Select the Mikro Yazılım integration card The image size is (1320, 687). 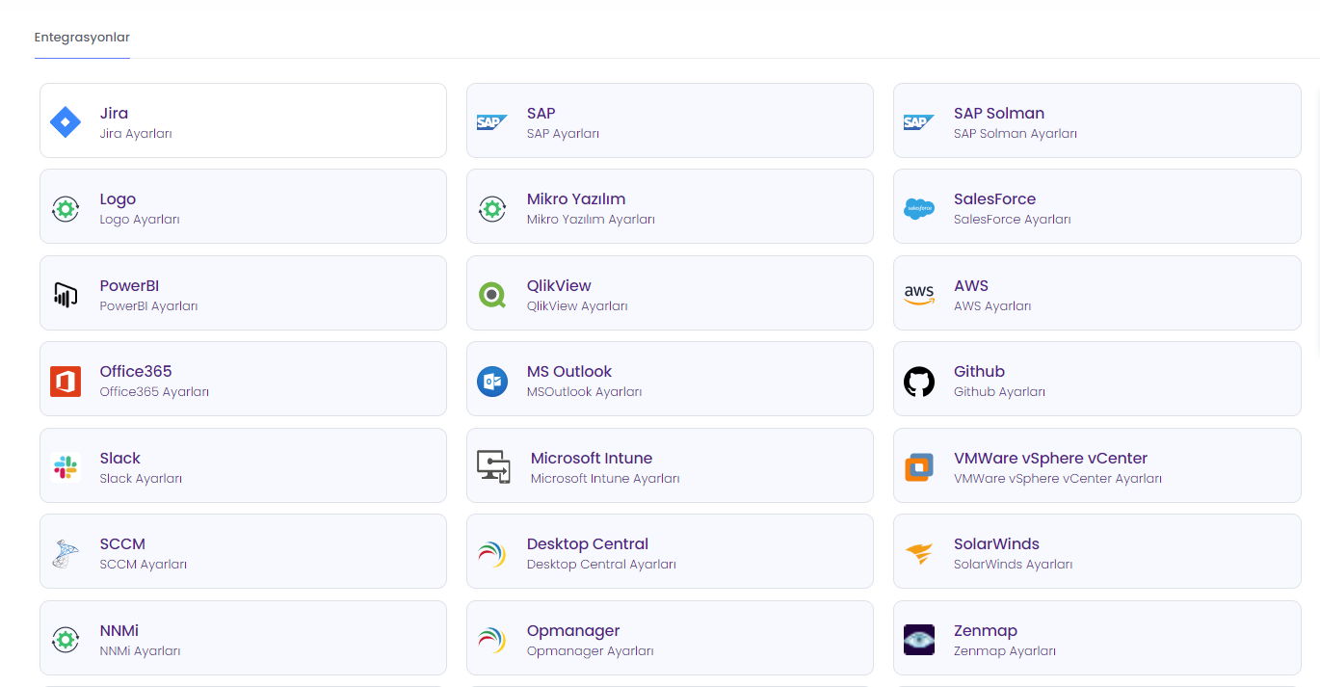click(670, 206)
